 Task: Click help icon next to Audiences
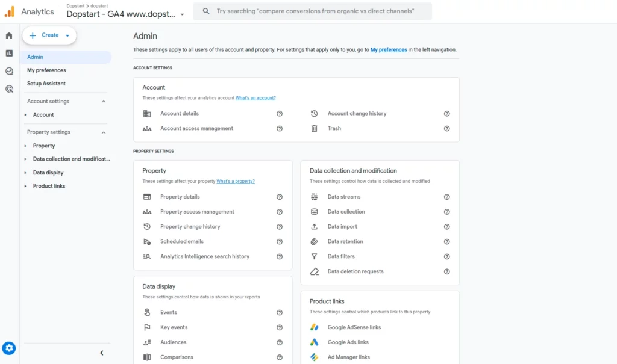click(x=280, y=342)
